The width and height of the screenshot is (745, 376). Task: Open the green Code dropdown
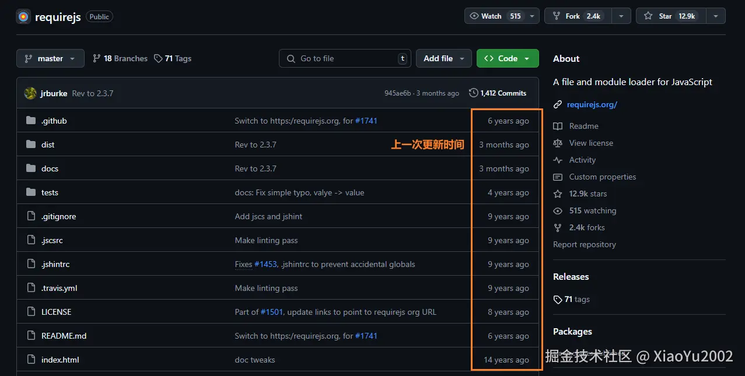pyautogui.click(x=508, y=58)
